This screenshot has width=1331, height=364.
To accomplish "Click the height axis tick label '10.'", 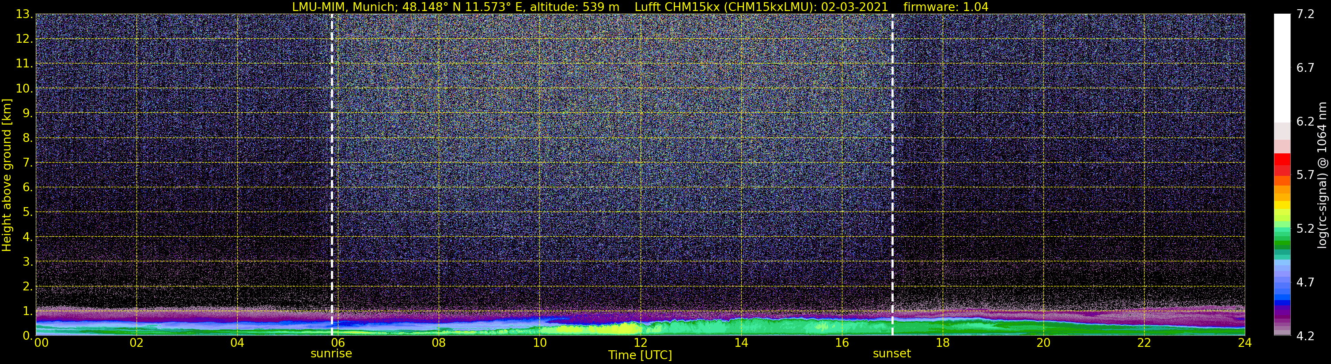I will (x=24, y=88).
